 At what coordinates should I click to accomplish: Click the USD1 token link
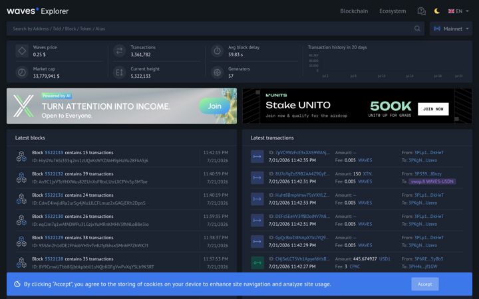385,258
